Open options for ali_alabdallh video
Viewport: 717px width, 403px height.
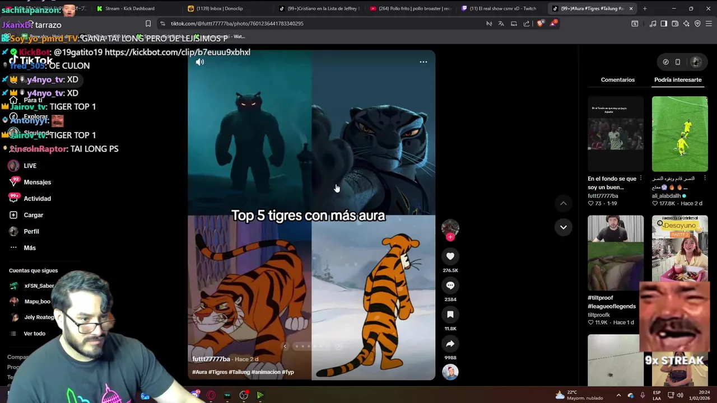pos(705,179)
